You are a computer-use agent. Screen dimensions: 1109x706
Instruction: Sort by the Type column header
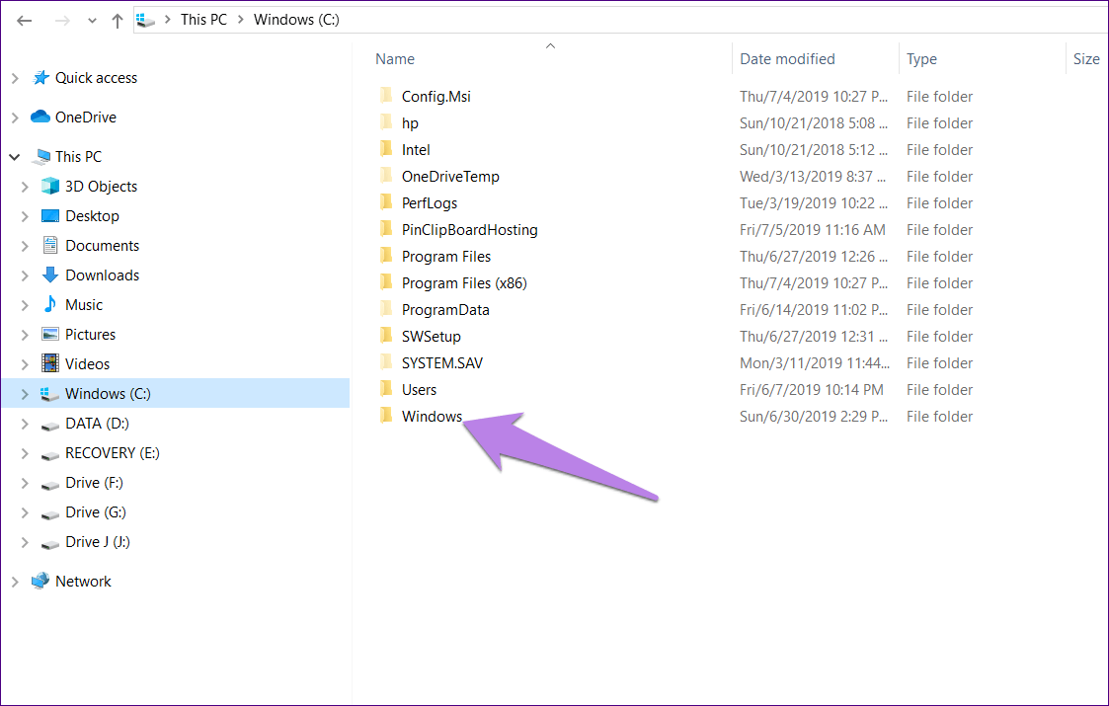click(921, 58)
